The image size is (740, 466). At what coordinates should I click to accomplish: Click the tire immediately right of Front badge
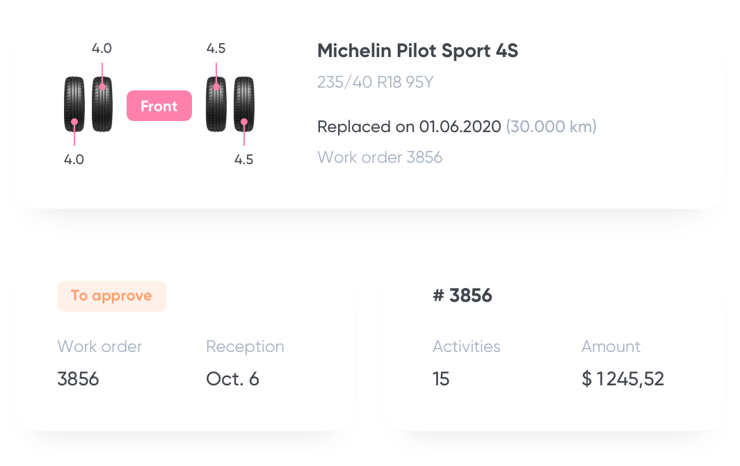[216, 104]
